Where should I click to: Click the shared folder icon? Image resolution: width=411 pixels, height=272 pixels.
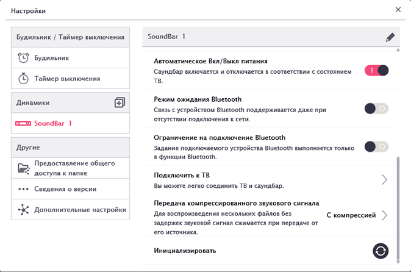tap(23, 168)
